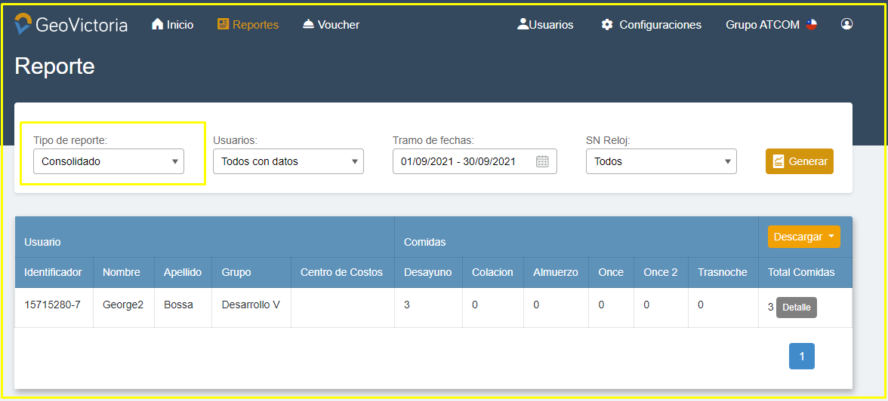Select page 1 in pagination
Viewport: 888px width, 401px height.
click(801, 357)
